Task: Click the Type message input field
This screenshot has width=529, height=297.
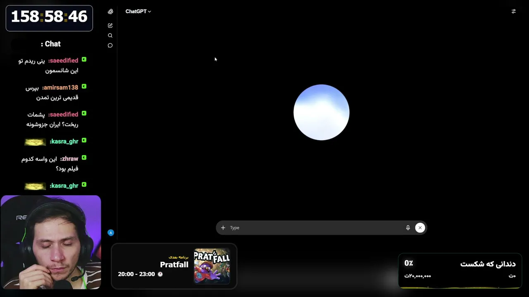Action: pyautogui.click(x=316, y=228)
